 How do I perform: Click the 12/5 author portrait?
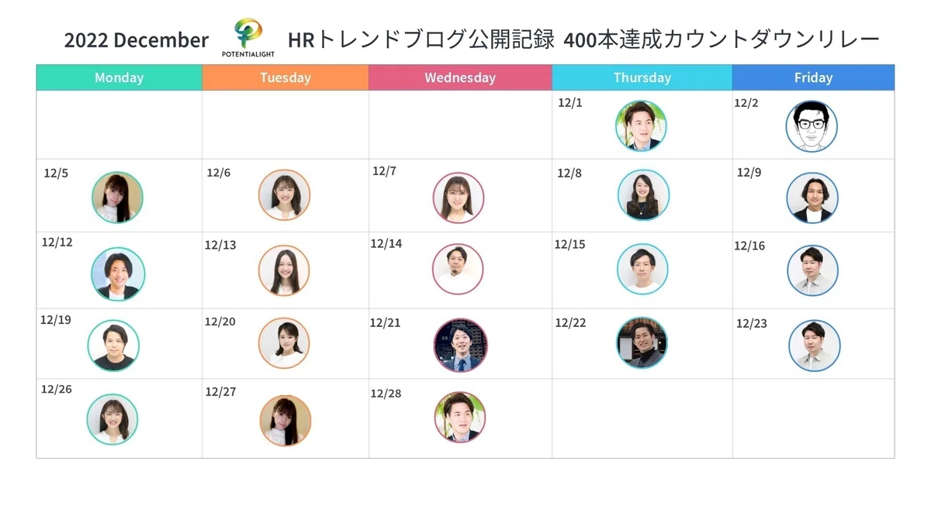(117, 198)
